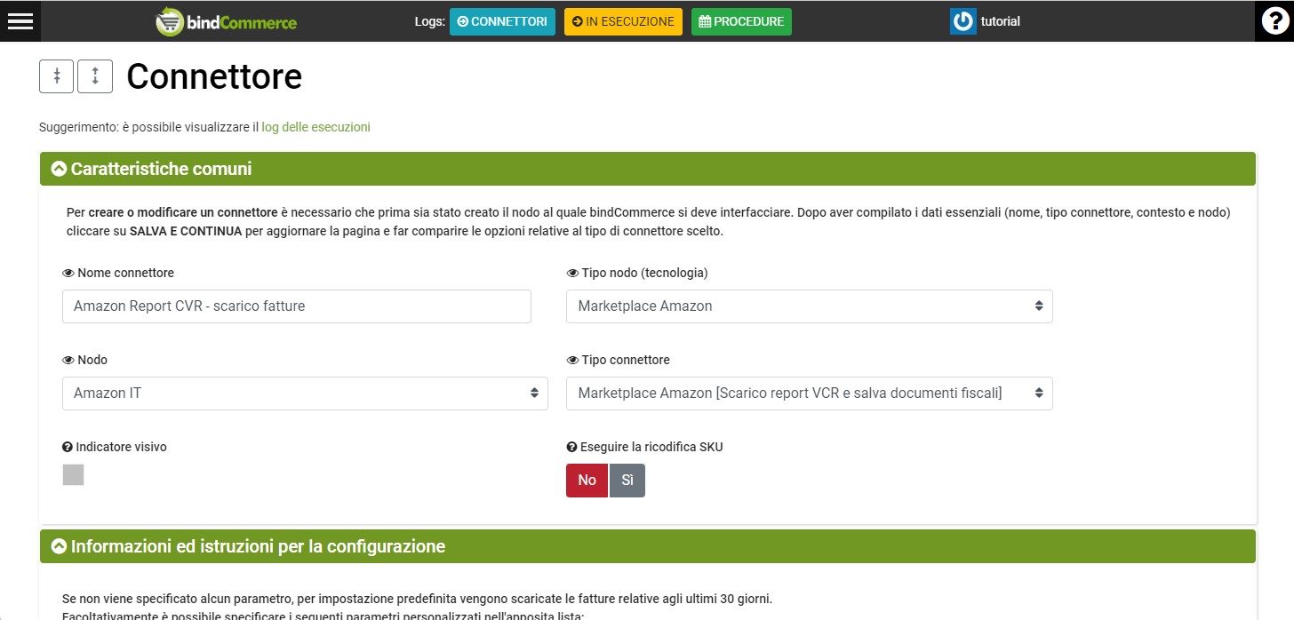Click the help icon beside Indicatore visivo
1294x620 pixels.
coord(68,448)
